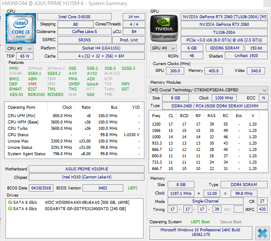Click the Prod. Unit field

[x=129, y=40]
